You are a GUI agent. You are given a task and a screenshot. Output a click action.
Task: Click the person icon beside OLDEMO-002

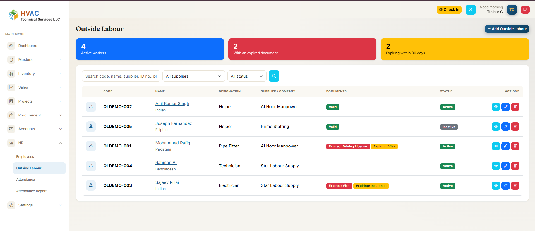click(x=91, y=107)
